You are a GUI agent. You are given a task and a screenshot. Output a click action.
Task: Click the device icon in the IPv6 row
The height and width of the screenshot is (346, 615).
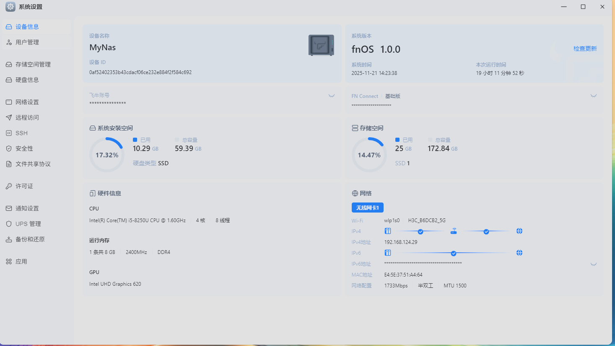[388, 253]
